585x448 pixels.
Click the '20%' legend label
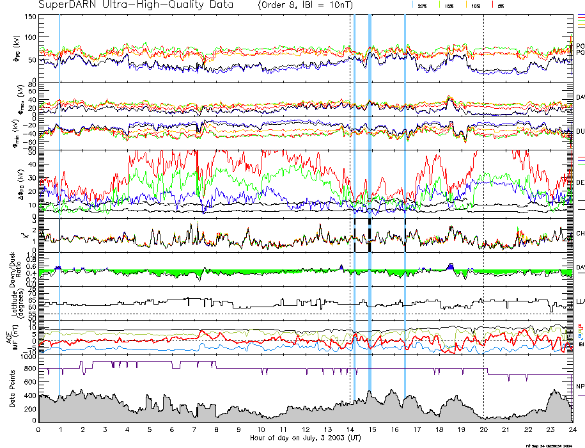(422, 6)
